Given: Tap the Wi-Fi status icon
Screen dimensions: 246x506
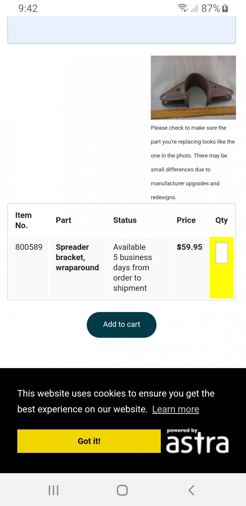Looking at the screenshot, I should point(183,8).
